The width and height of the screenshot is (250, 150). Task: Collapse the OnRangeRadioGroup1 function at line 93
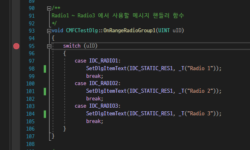(49, 31)
